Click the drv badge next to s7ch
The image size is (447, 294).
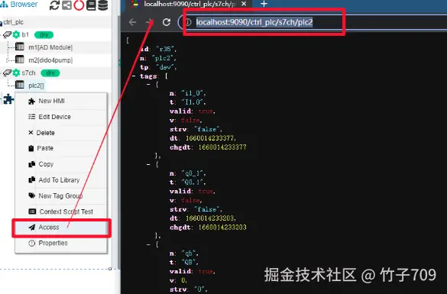(50, 73)
